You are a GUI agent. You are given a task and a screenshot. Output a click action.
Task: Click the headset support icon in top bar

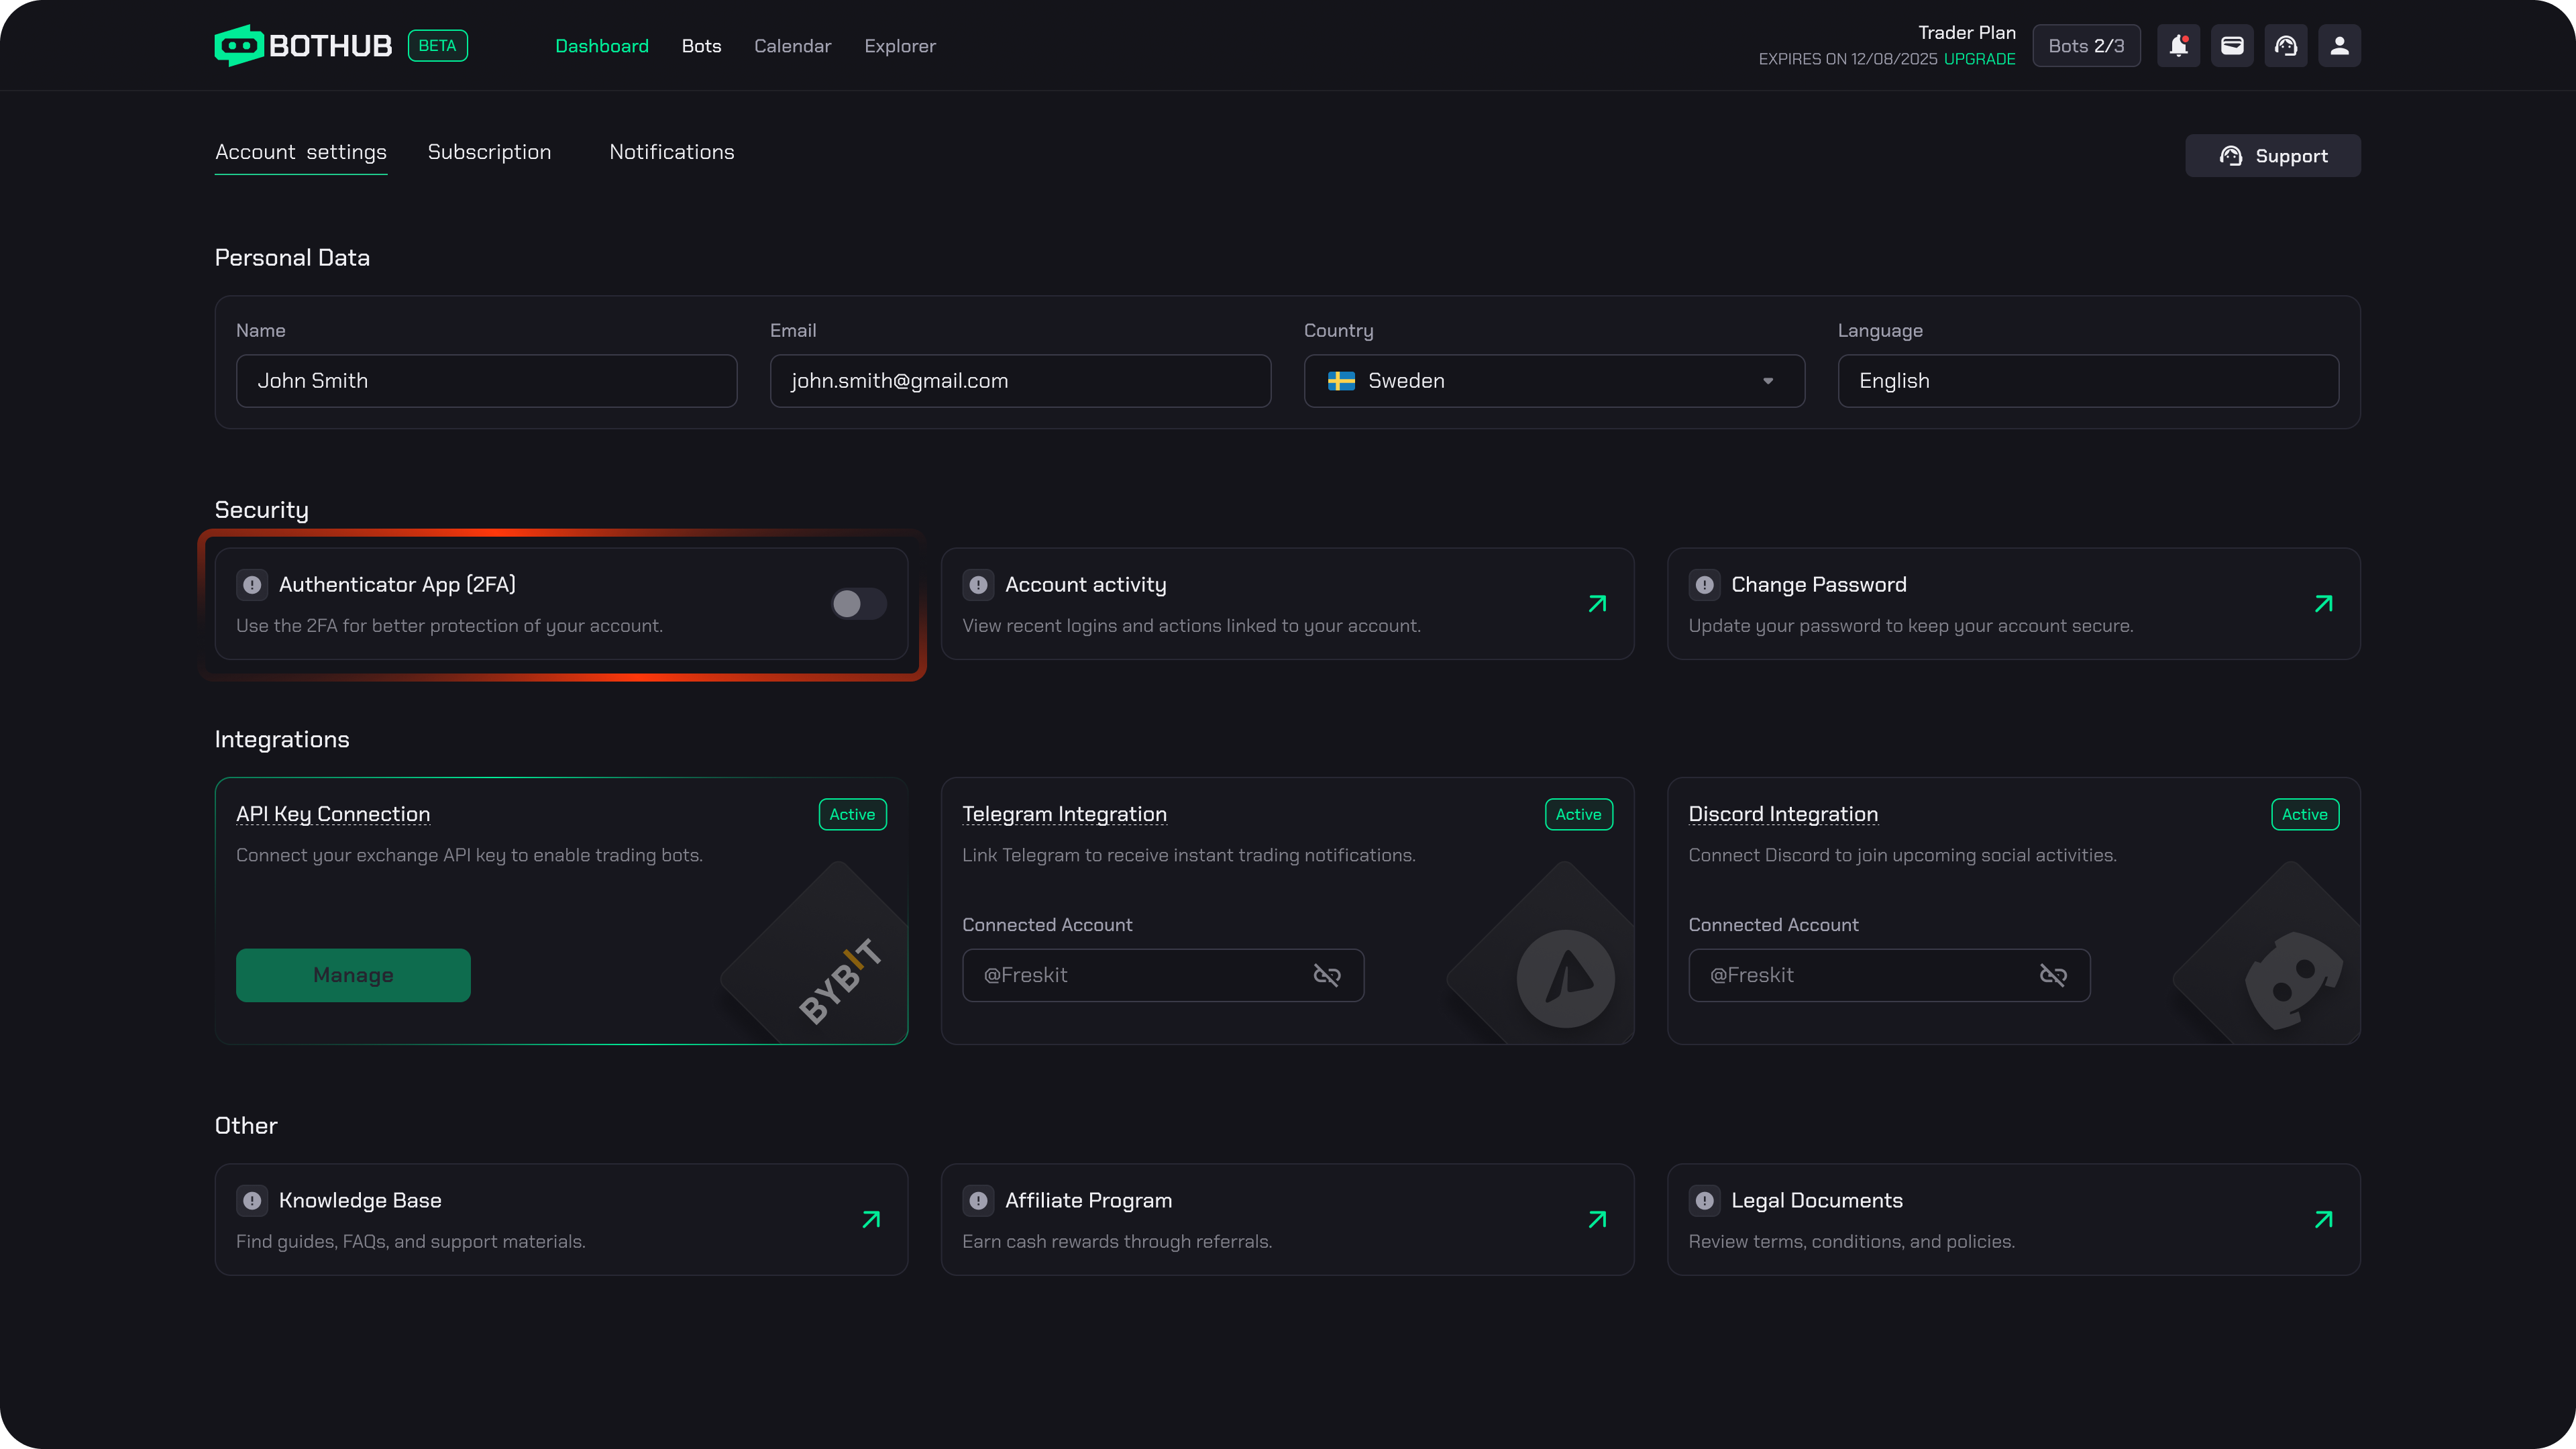2286,46
